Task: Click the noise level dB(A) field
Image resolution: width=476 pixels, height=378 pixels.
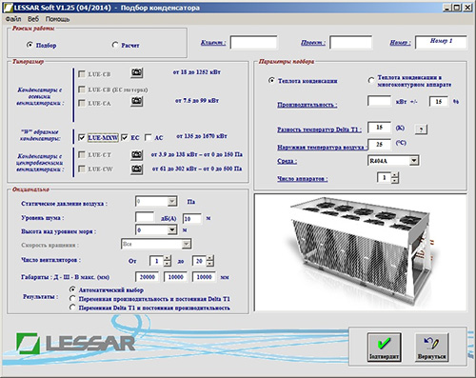Action: coord(145,217)
